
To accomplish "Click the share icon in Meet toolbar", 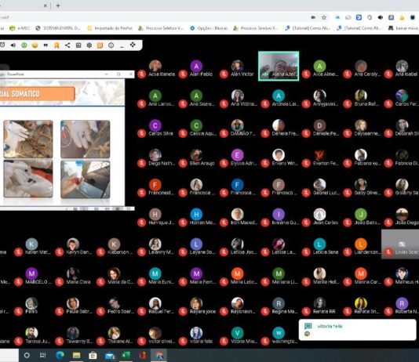I will click(67, 45).
